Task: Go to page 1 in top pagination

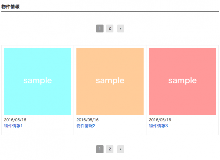Action: [100, 28]
